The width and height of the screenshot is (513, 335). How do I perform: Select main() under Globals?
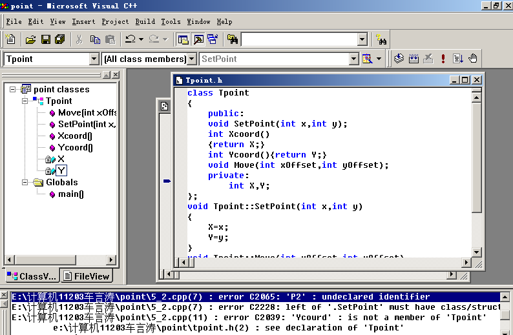(x=71, y=194)
